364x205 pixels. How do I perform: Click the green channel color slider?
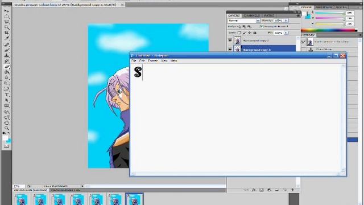tap(330, 18)
